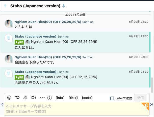Insert the [code] tag

pos(87,98)
